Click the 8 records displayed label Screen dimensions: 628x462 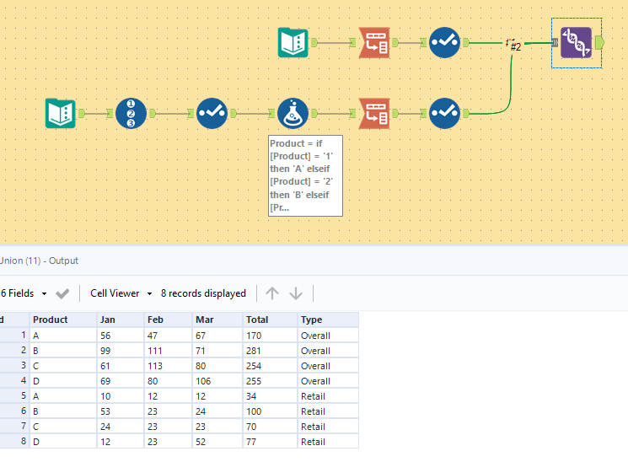[x=203, y=293]
